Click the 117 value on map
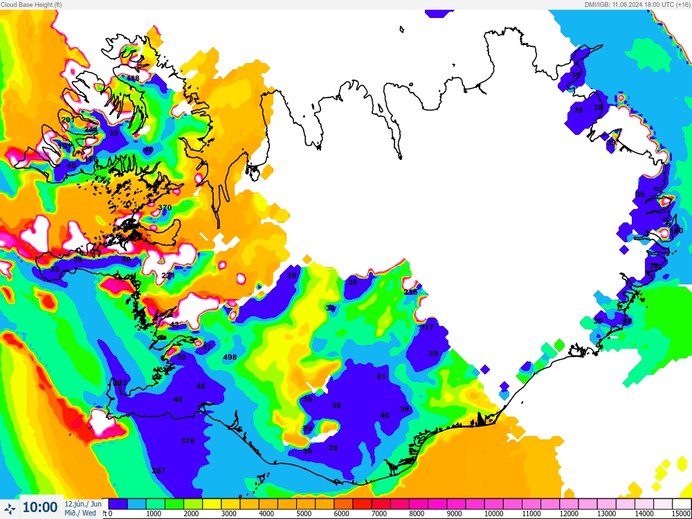 (x=427, y=327)
